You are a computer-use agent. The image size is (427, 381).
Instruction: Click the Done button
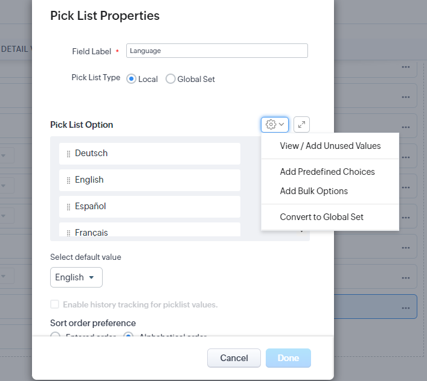point(288,358)
